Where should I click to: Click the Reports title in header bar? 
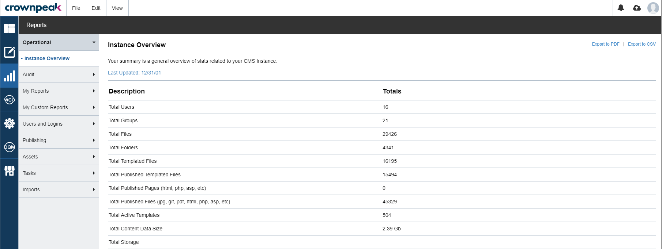coord(36,25)
